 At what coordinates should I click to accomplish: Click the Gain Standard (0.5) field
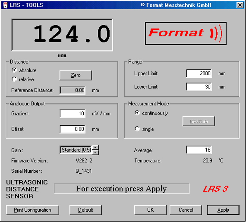point(76,150)
